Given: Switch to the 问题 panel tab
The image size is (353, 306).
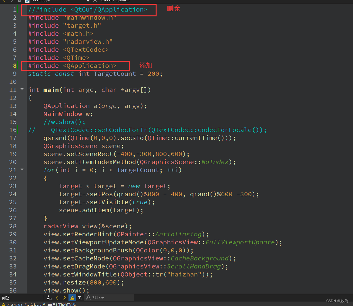Looking at the screenshot, I should (5, 298).
